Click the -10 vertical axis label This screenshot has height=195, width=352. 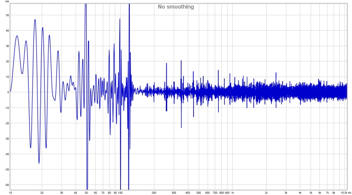7,108
